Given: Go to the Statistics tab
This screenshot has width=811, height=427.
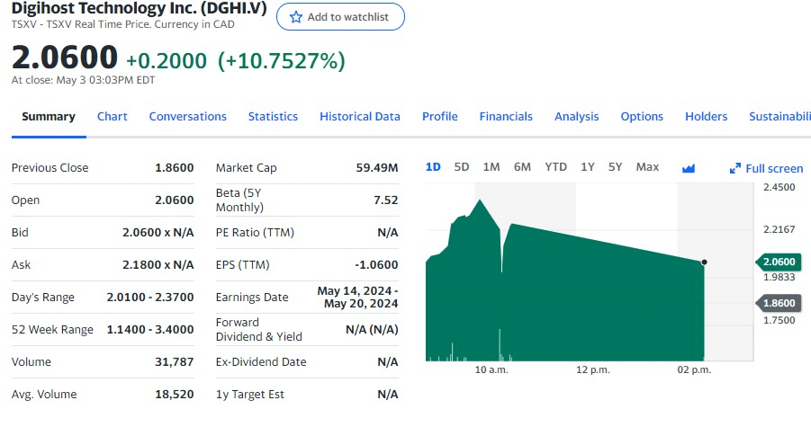Looking at the screenshot, I should [x=273, y=117].
